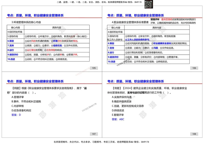Click the cell containing ④沟通

(x=157, y=48)
